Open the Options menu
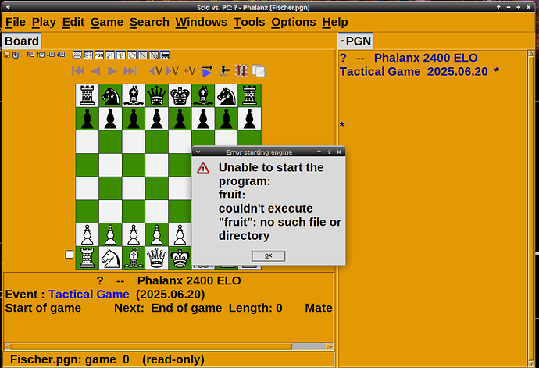 coord(294,23)
